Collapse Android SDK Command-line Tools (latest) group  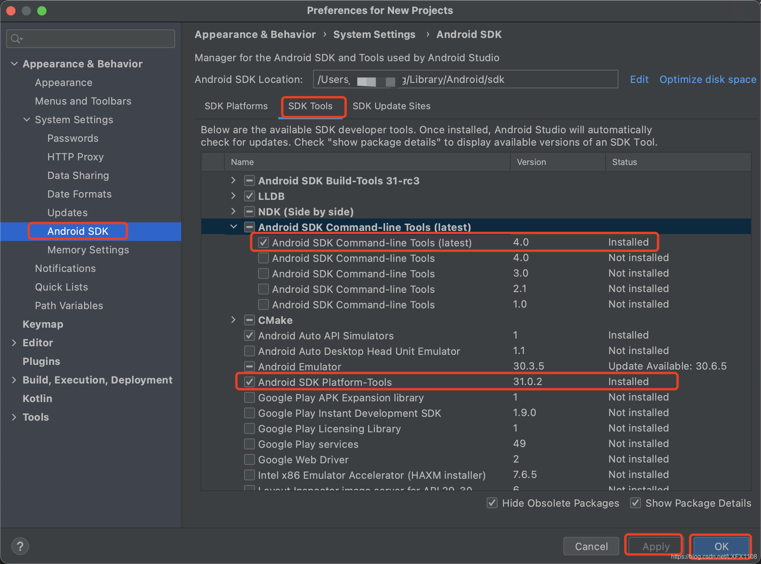click(x=234, y=227)
